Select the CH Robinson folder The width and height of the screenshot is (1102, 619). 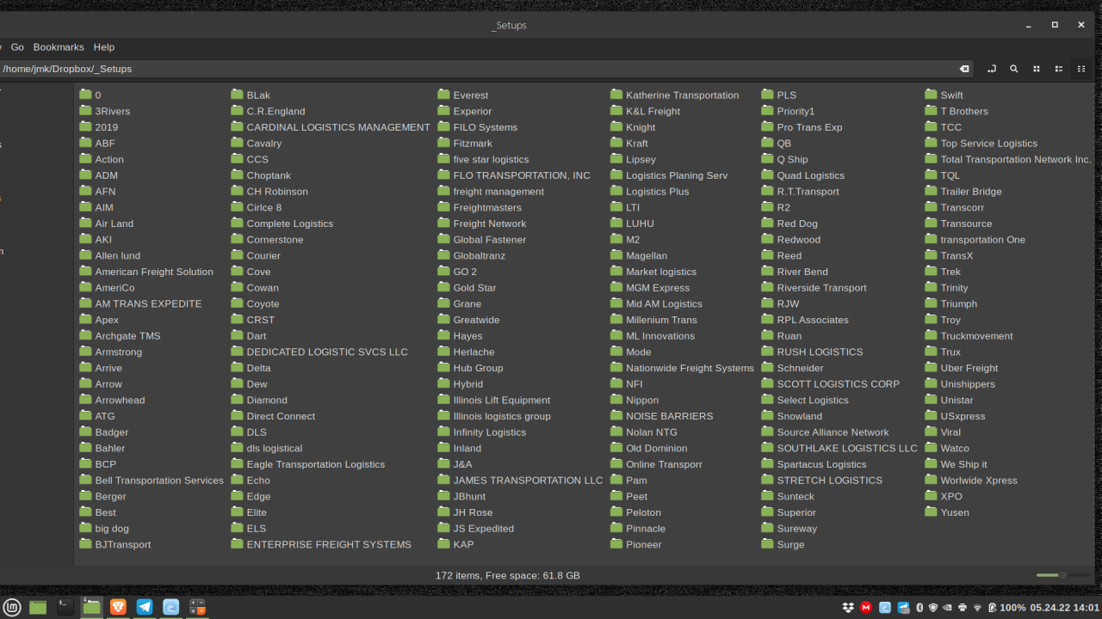coord(269,192)
